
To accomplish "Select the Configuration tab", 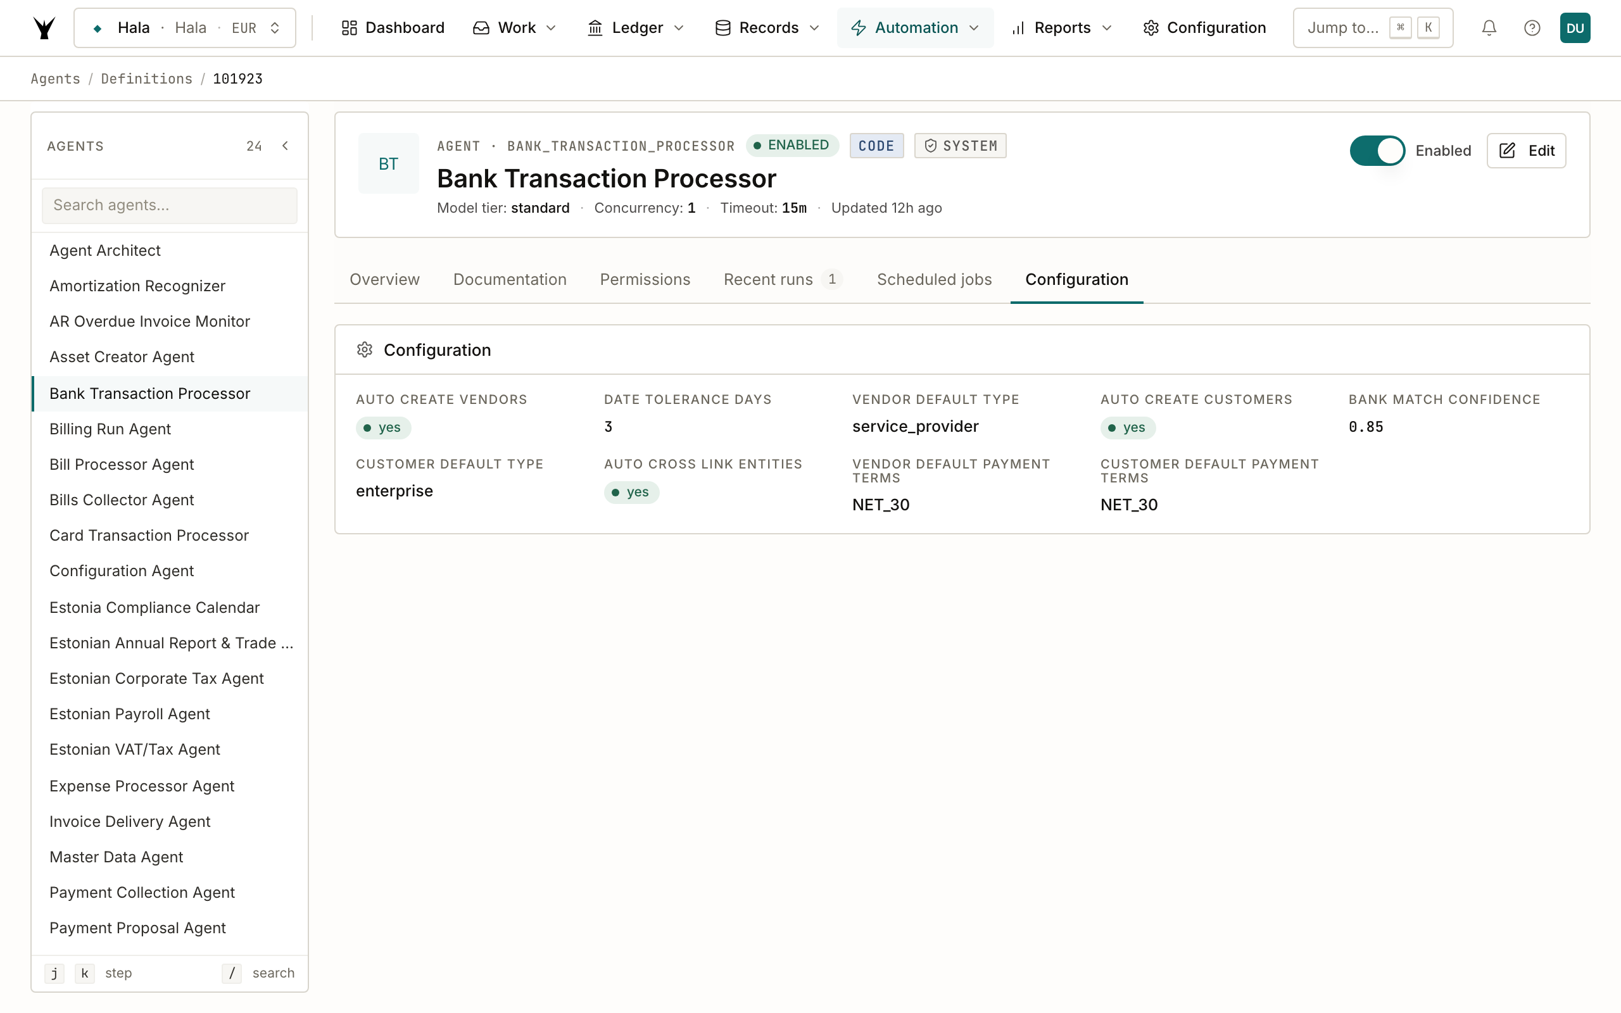I will (1076, 279).
